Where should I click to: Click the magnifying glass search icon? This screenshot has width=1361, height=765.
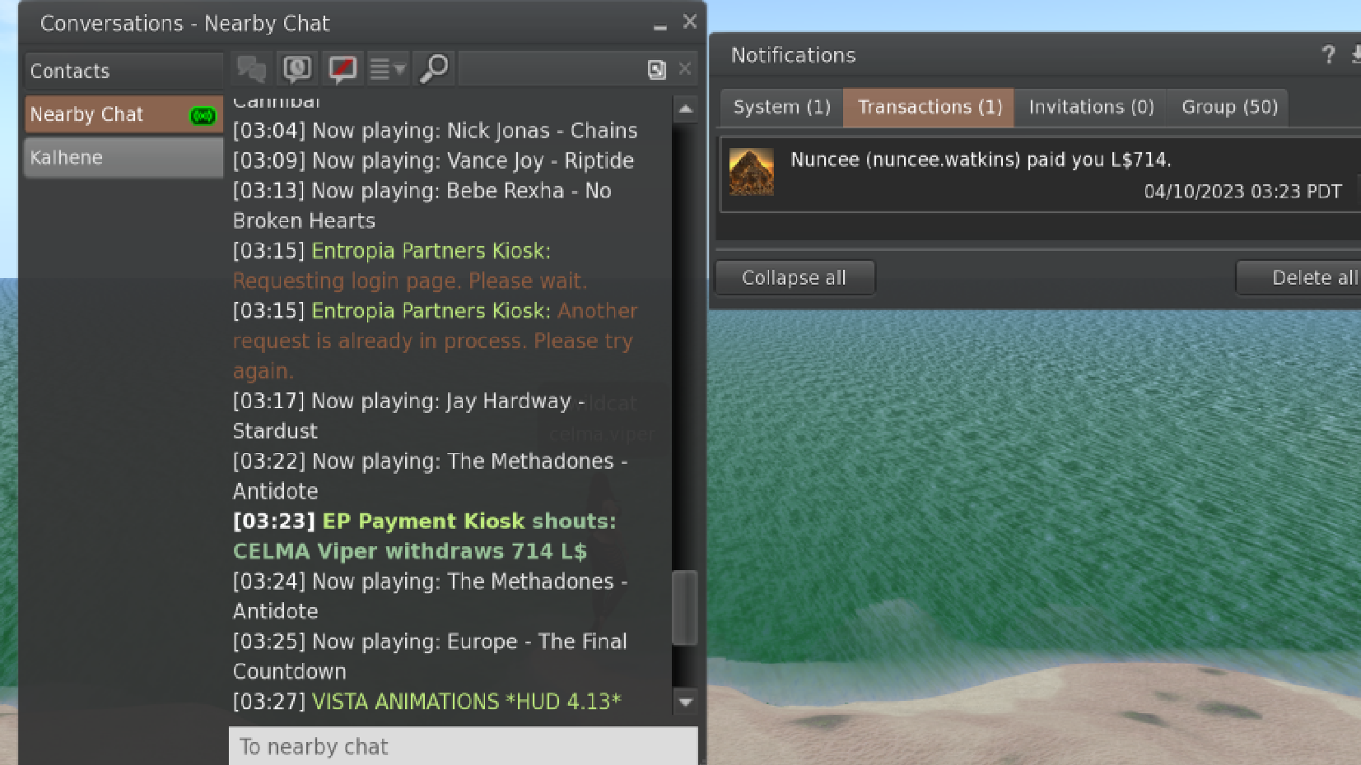coord(433,69)
